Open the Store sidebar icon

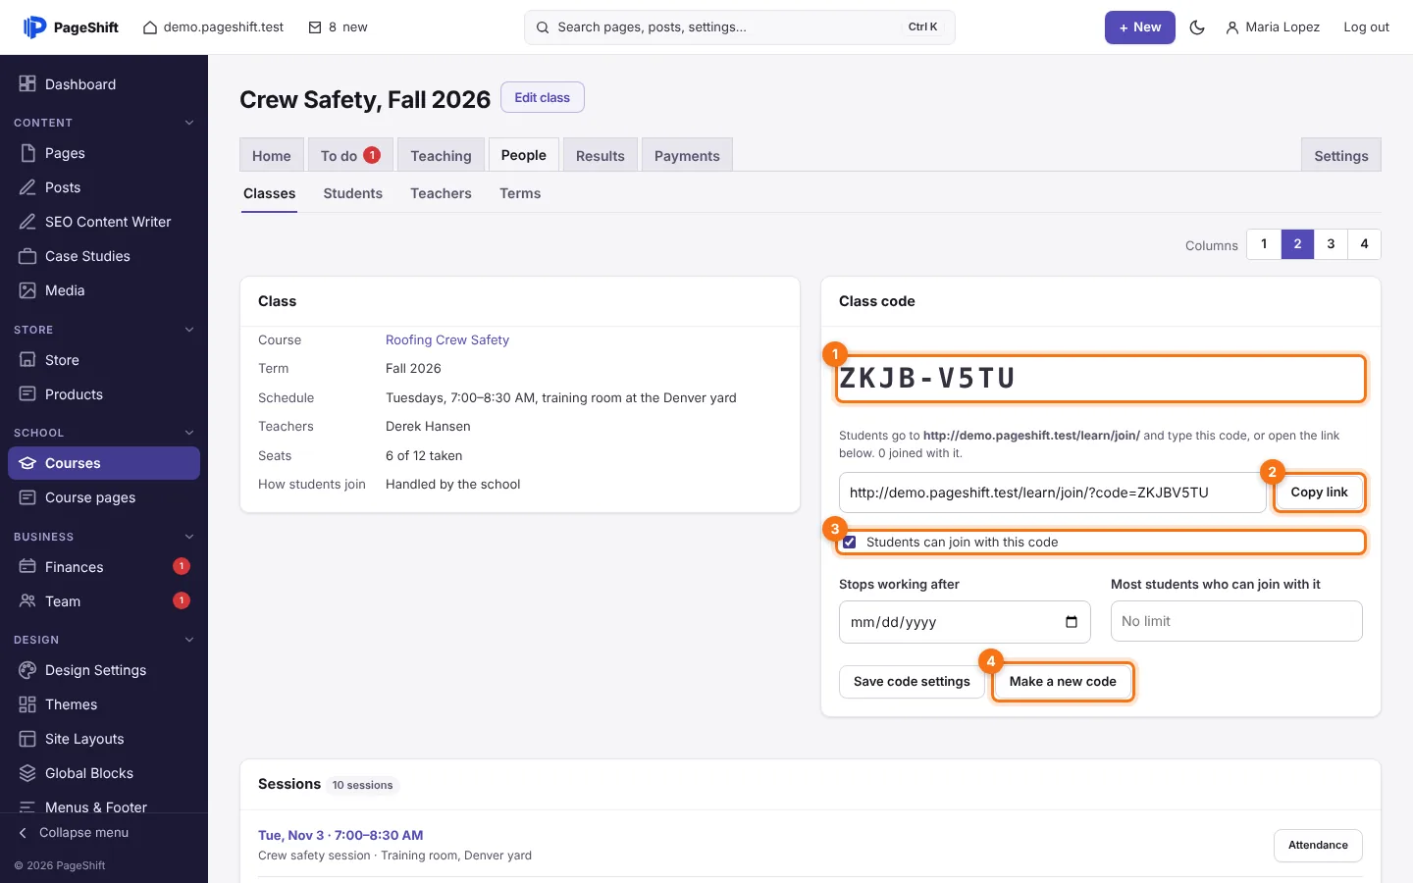[x=27, y=360]
